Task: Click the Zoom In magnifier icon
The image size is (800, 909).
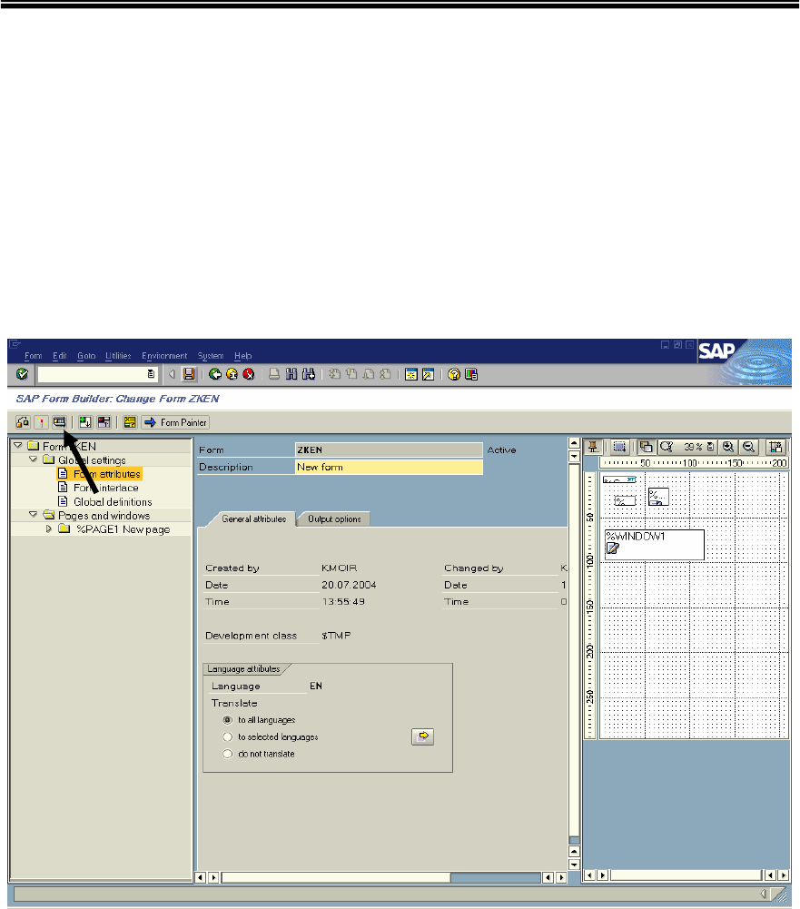Action: point(728,447)
